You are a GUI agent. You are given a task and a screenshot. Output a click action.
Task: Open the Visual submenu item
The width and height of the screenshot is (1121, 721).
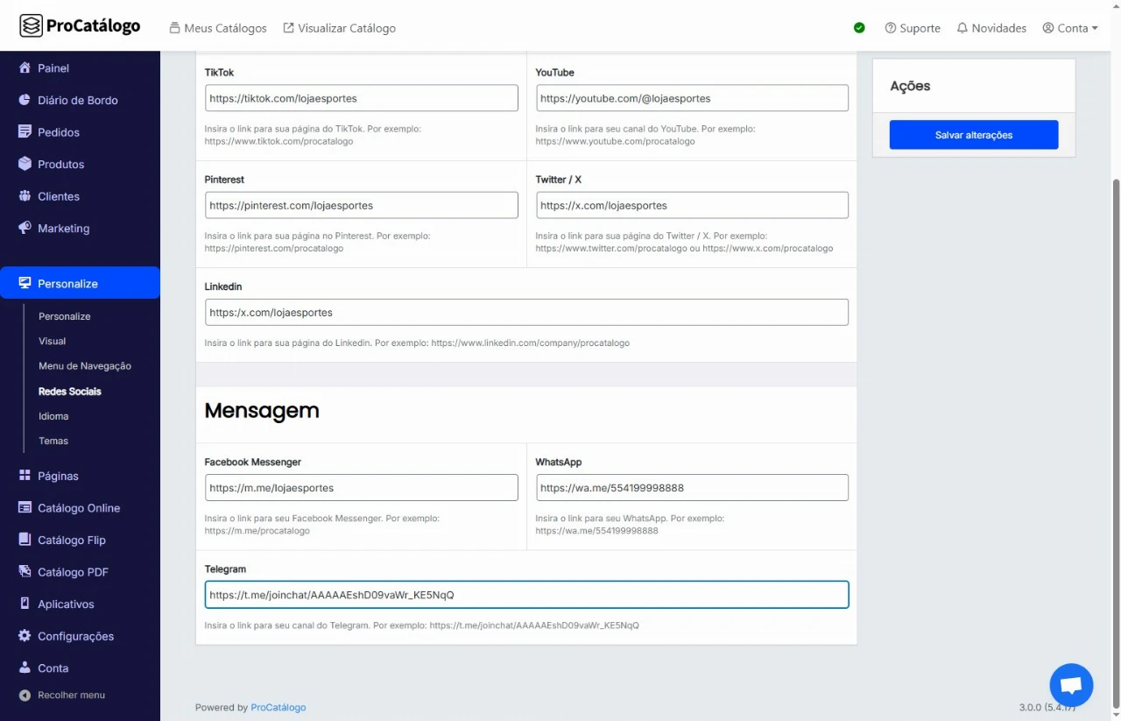53,341
